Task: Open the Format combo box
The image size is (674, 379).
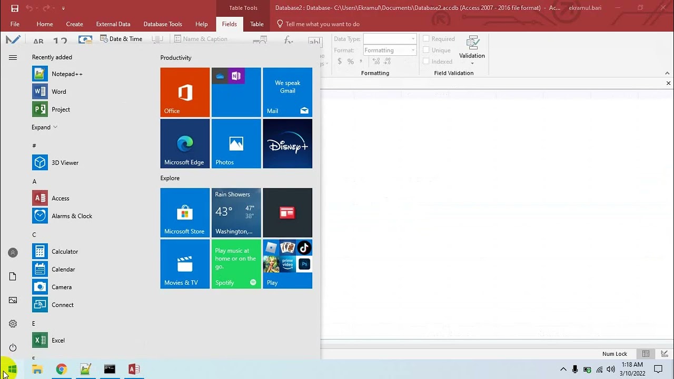Action: [390, 51]
